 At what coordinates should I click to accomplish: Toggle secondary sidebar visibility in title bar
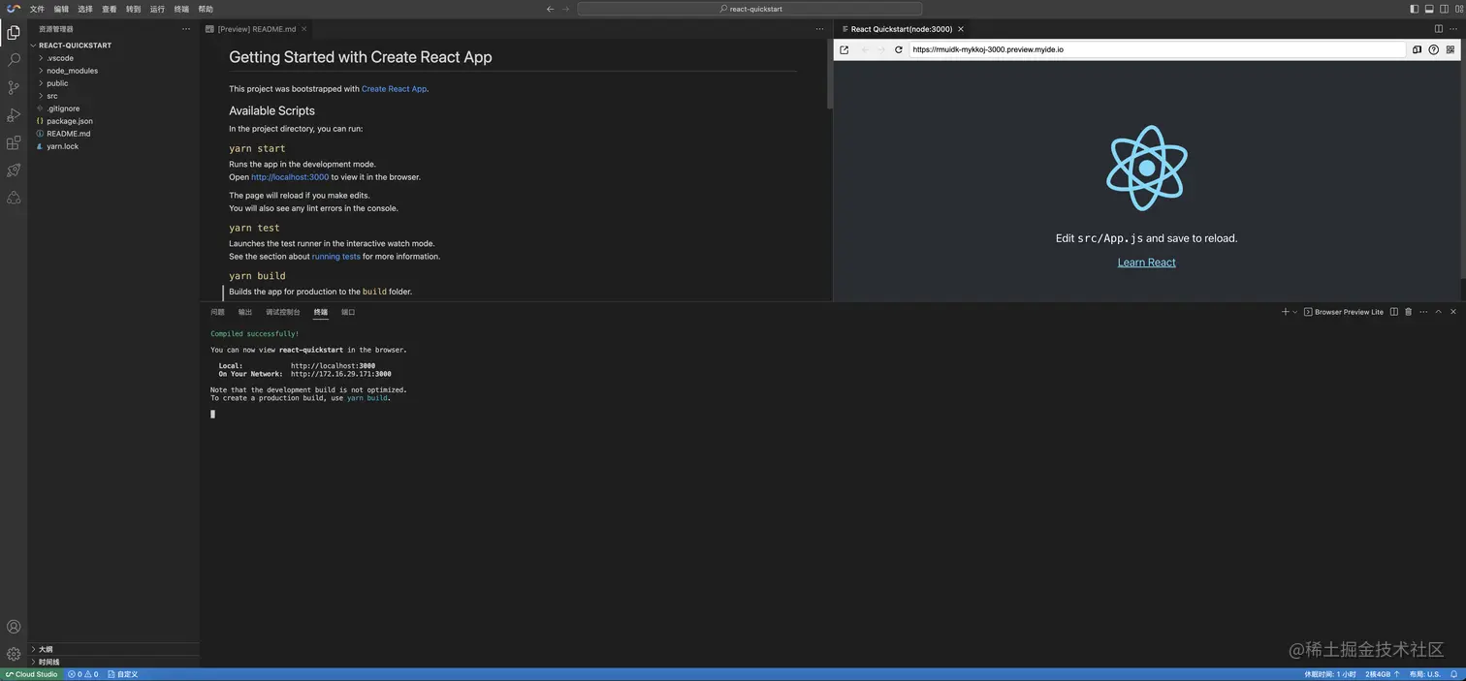coord(1444,9)
